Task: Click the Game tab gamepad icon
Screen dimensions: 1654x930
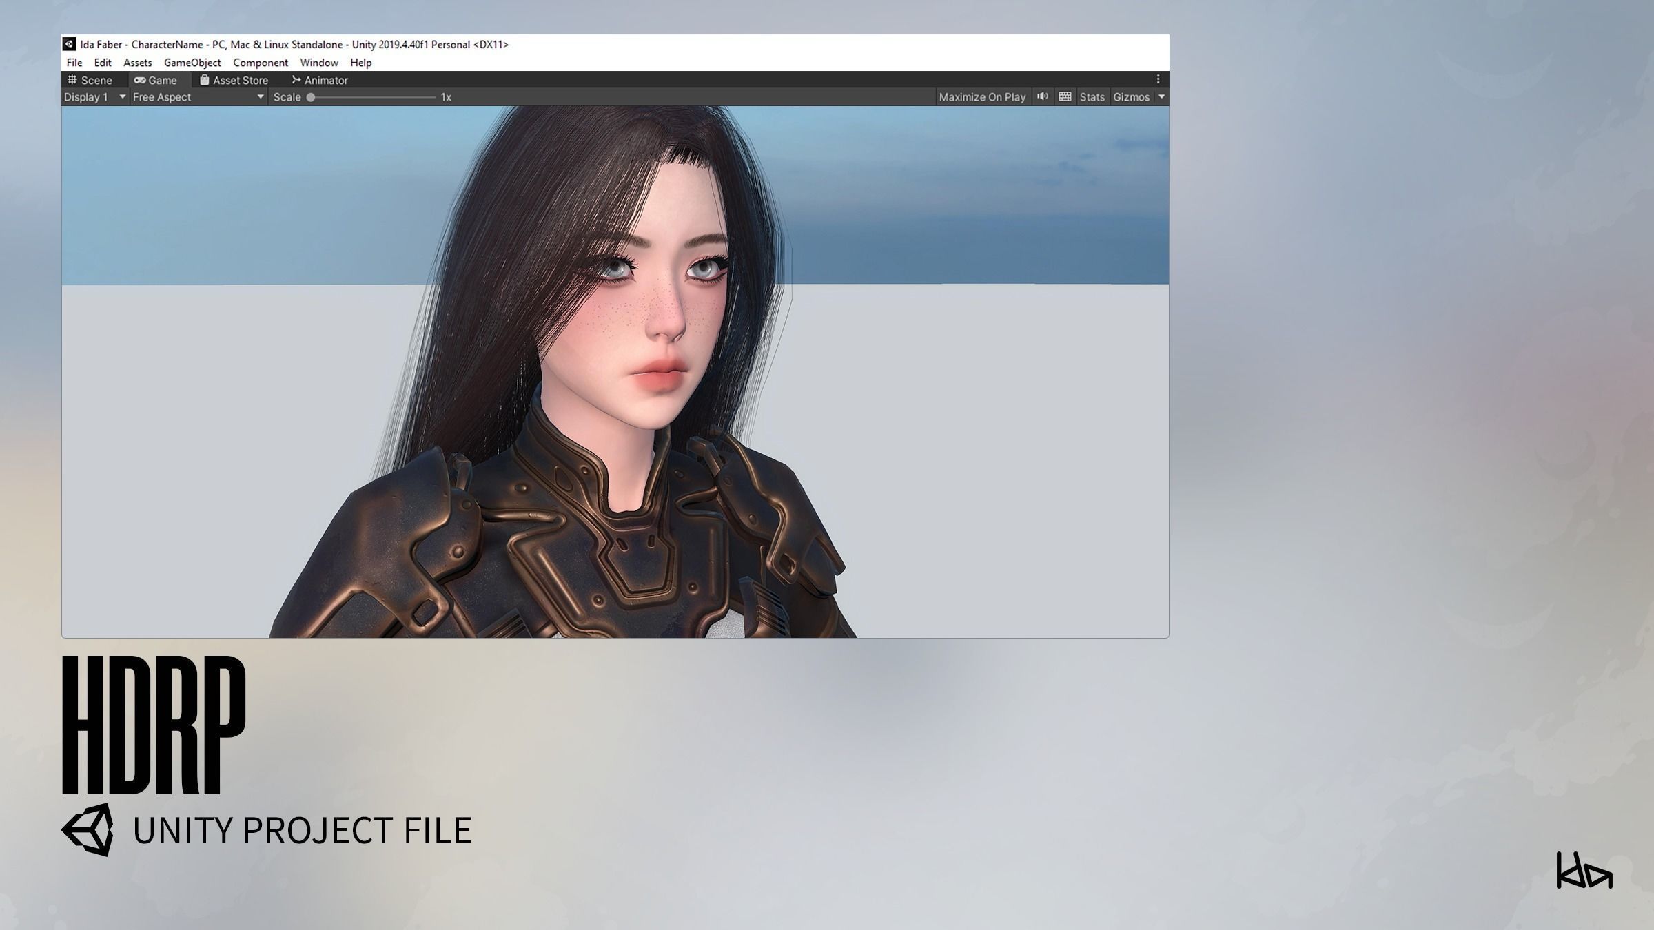Action: click(x=140, y=80)
